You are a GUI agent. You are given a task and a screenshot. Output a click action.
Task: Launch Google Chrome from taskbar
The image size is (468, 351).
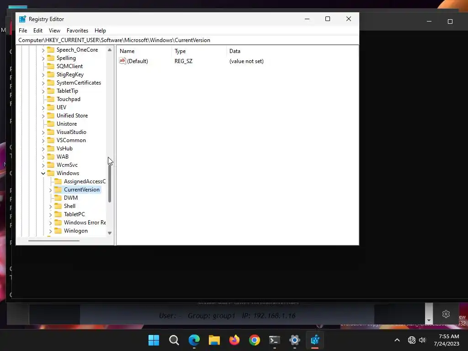click(254, 340)
